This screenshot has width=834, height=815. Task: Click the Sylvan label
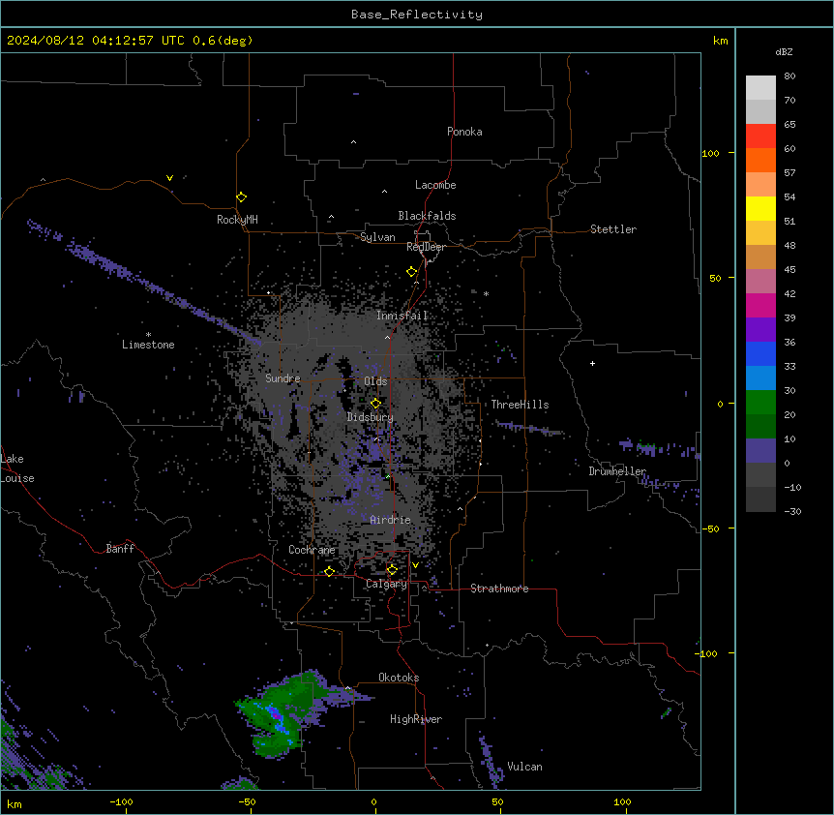pyautogui.click(x=377, y=237)
